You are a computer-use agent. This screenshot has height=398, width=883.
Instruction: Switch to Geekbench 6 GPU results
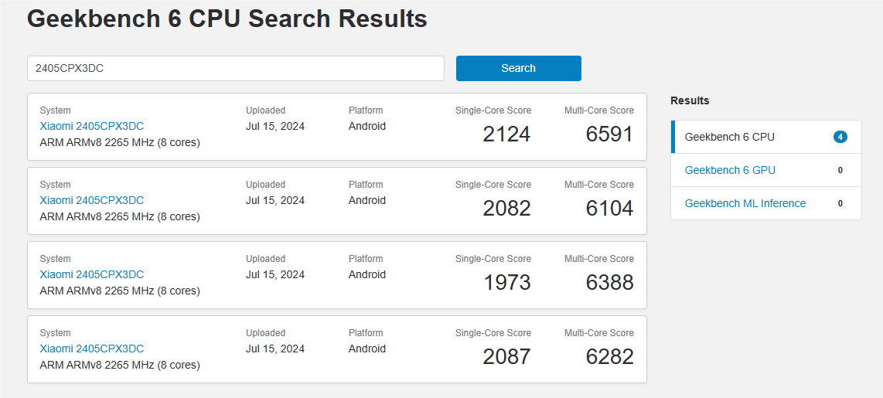730,170
